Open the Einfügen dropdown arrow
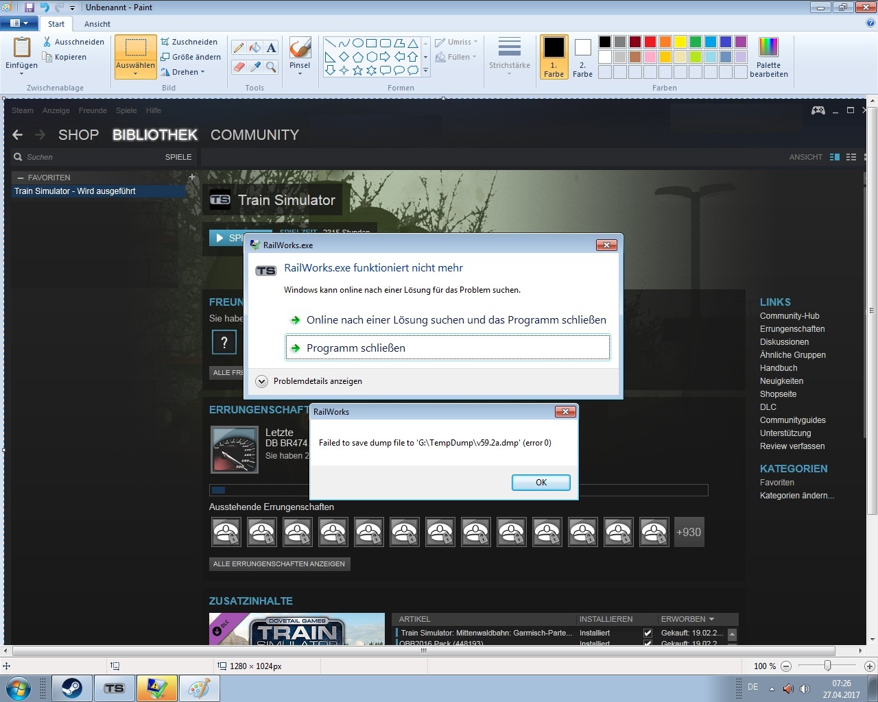This screenshot has width=878, height=702. point(22,73)
